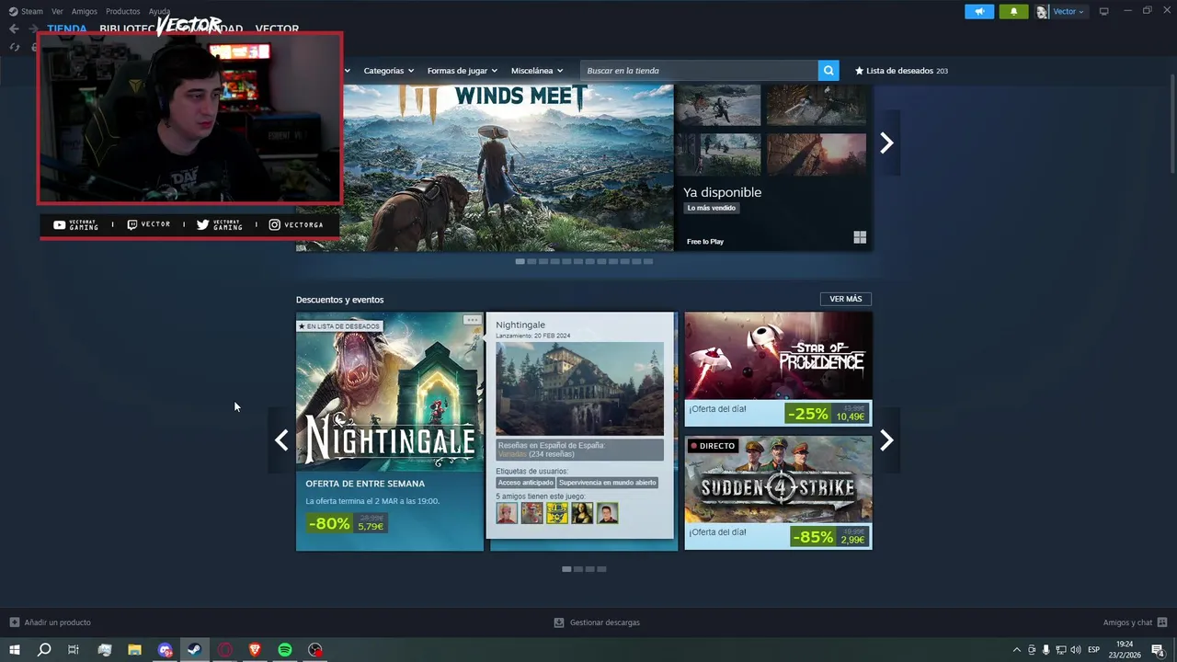Go to next deals with right arrow

click(x=886, y=440)
